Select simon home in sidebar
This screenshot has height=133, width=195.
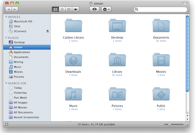[x=27, y=47]
